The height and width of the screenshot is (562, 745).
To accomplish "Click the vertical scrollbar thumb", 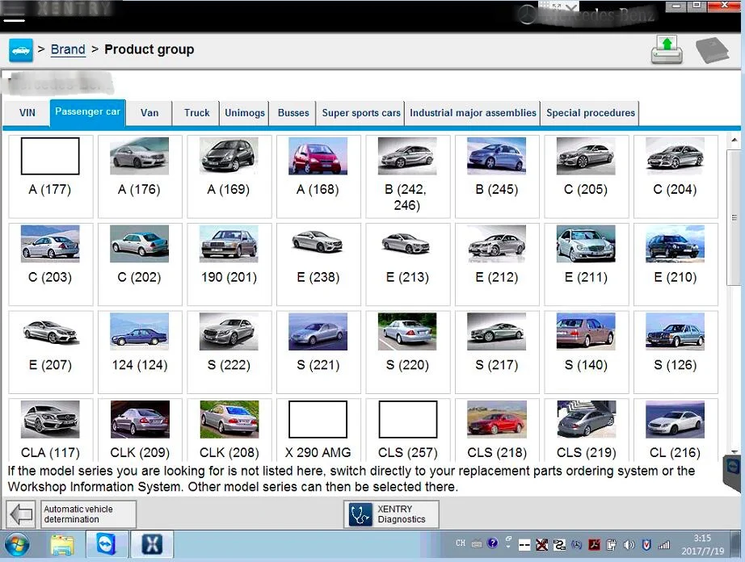I will 734,217.
